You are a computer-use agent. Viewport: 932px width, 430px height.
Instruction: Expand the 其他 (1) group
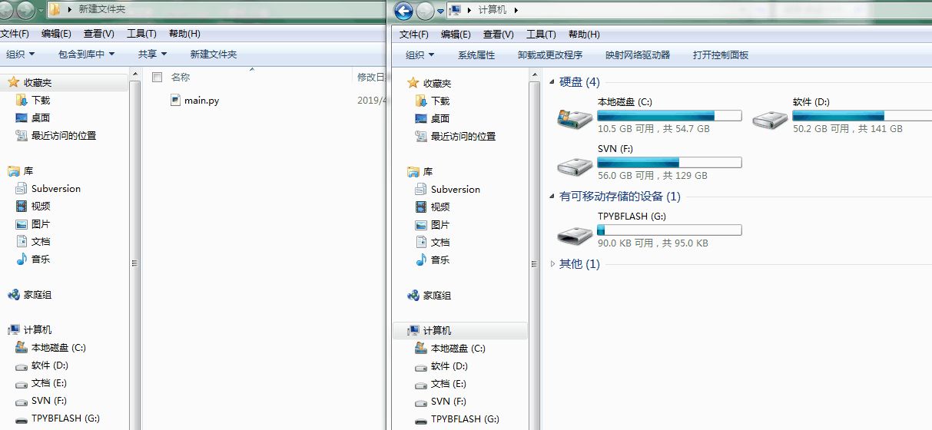(552, 264)
